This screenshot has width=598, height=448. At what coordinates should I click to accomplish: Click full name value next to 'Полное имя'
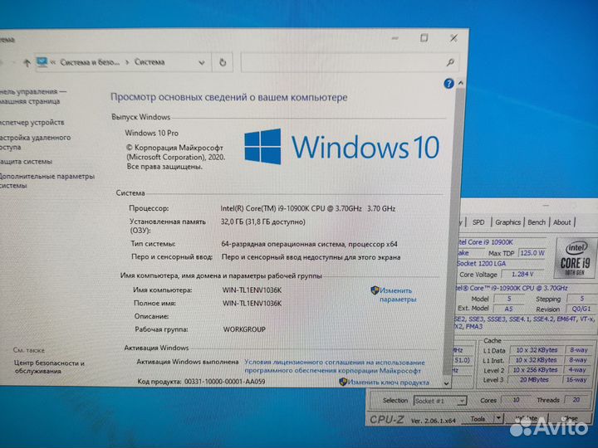click(x=252, y=304)
